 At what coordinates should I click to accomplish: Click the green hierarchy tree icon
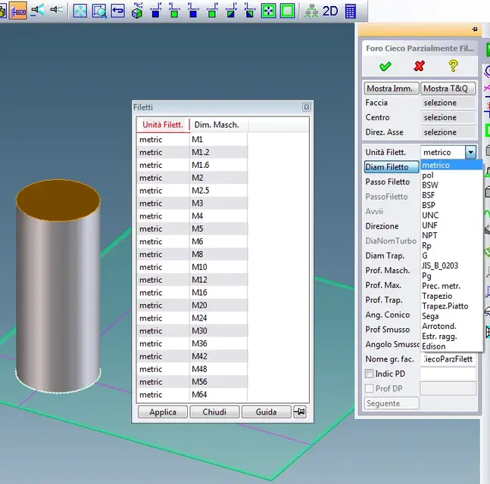311,11
